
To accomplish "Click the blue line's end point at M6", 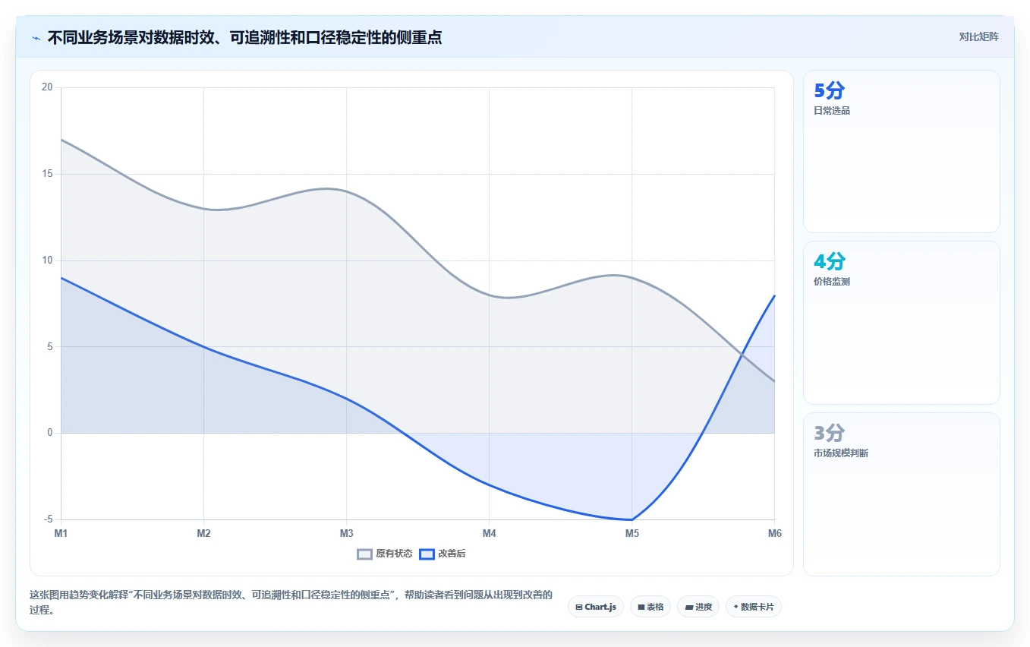I will click(774, 295).
